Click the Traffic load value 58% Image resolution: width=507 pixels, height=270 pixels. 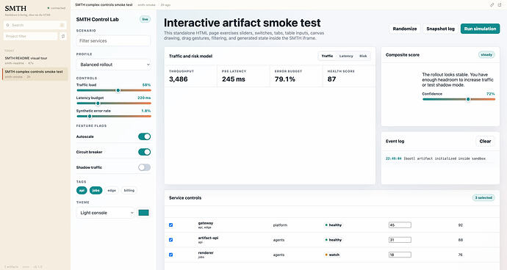pos(146,85)
